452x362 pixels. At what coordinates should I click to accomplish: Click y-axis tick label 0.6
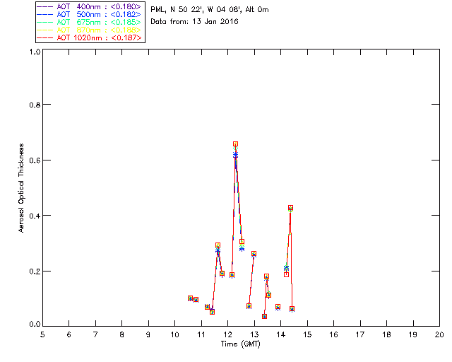click(x=35, y=160)
